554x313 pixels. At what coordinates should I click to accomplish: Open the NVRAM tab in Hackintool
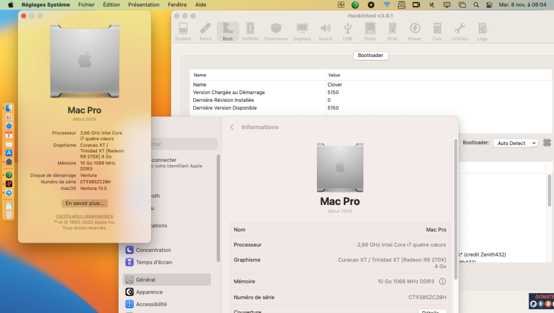pyautogui.click(x=250, y=32)
